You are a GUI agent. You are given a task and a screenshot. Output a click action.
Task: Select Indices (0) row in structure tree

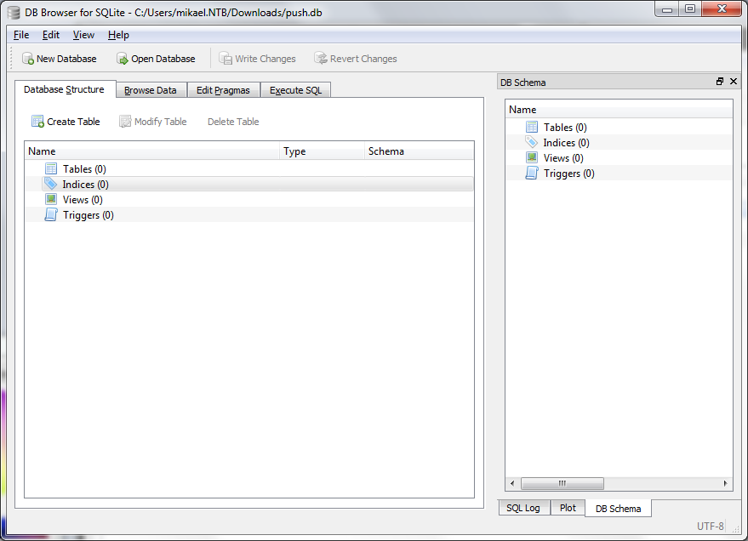point(249,184)
